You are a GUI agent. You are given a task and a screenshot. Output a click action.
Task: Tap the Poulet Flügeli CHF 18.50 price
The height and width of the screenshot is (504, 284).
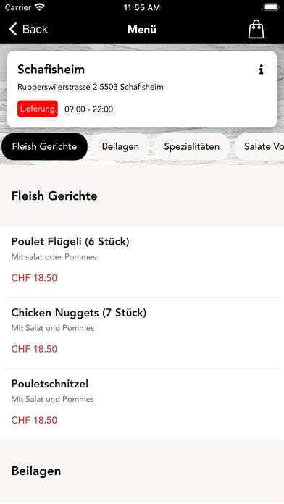tap(34, 278)
